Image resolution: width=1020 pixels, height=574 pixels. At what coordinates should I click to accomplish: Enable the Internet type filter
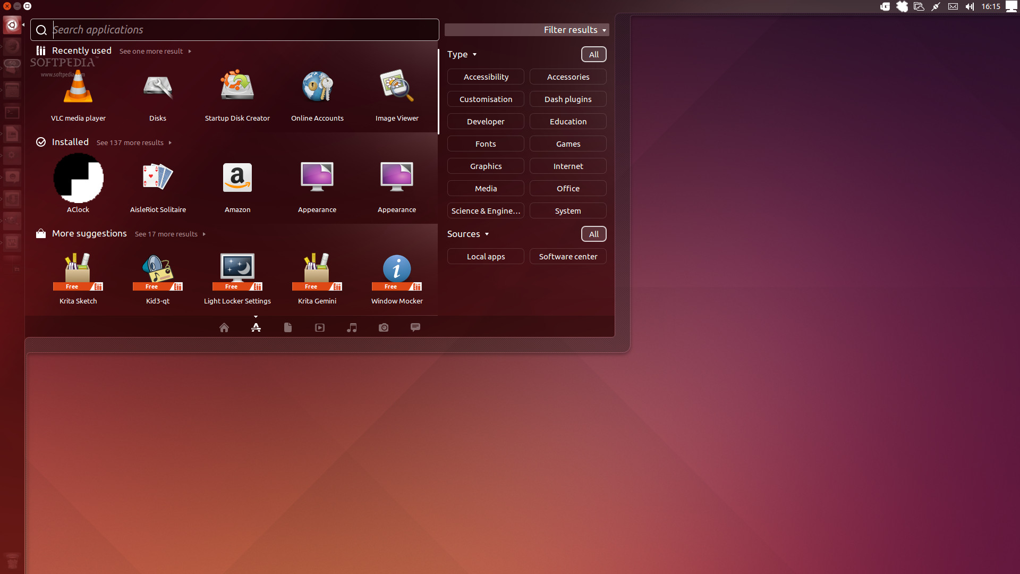click(x=568, y=166)
